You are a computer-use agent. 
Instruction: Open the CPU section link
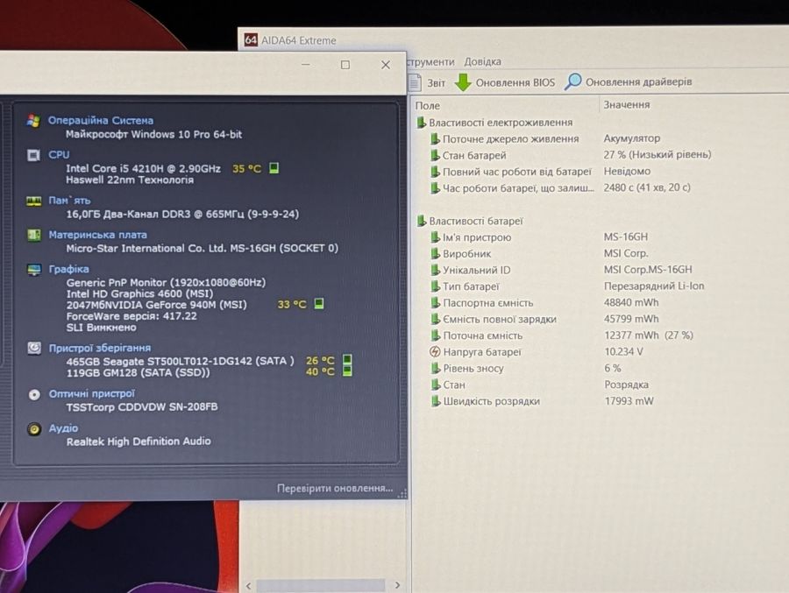coord(59,154)
